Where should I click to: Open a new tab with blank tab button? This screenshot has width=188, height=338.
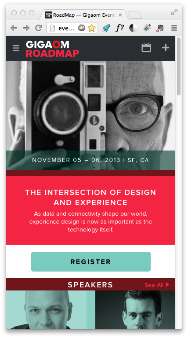135,15
